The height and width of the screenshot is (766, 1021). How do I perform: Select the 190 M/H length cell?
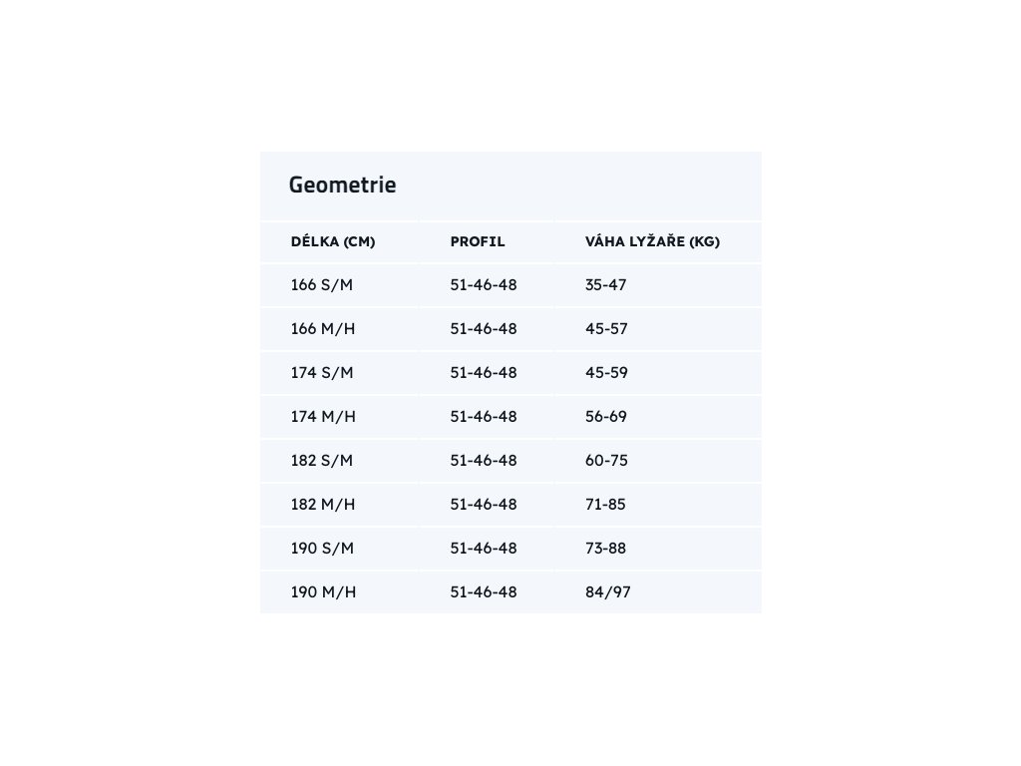(x=323, y=592)
